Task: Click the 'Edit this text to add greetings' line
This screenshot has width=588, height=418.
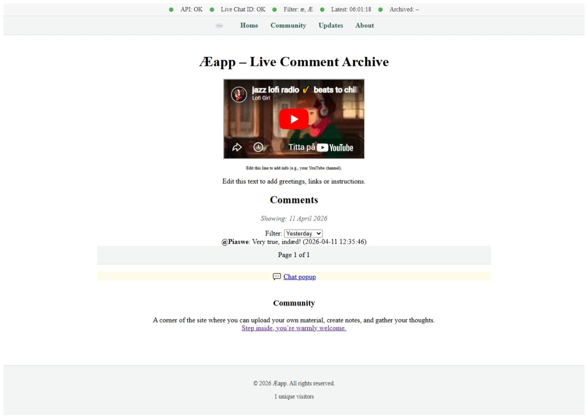Action: coord(294,182)
